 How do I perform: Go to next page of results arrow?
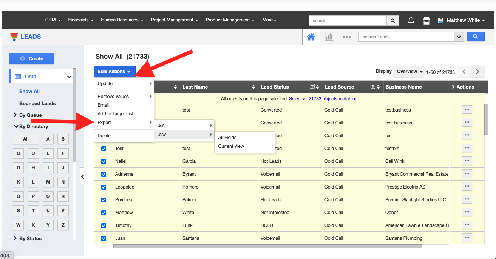coord(477,72)
